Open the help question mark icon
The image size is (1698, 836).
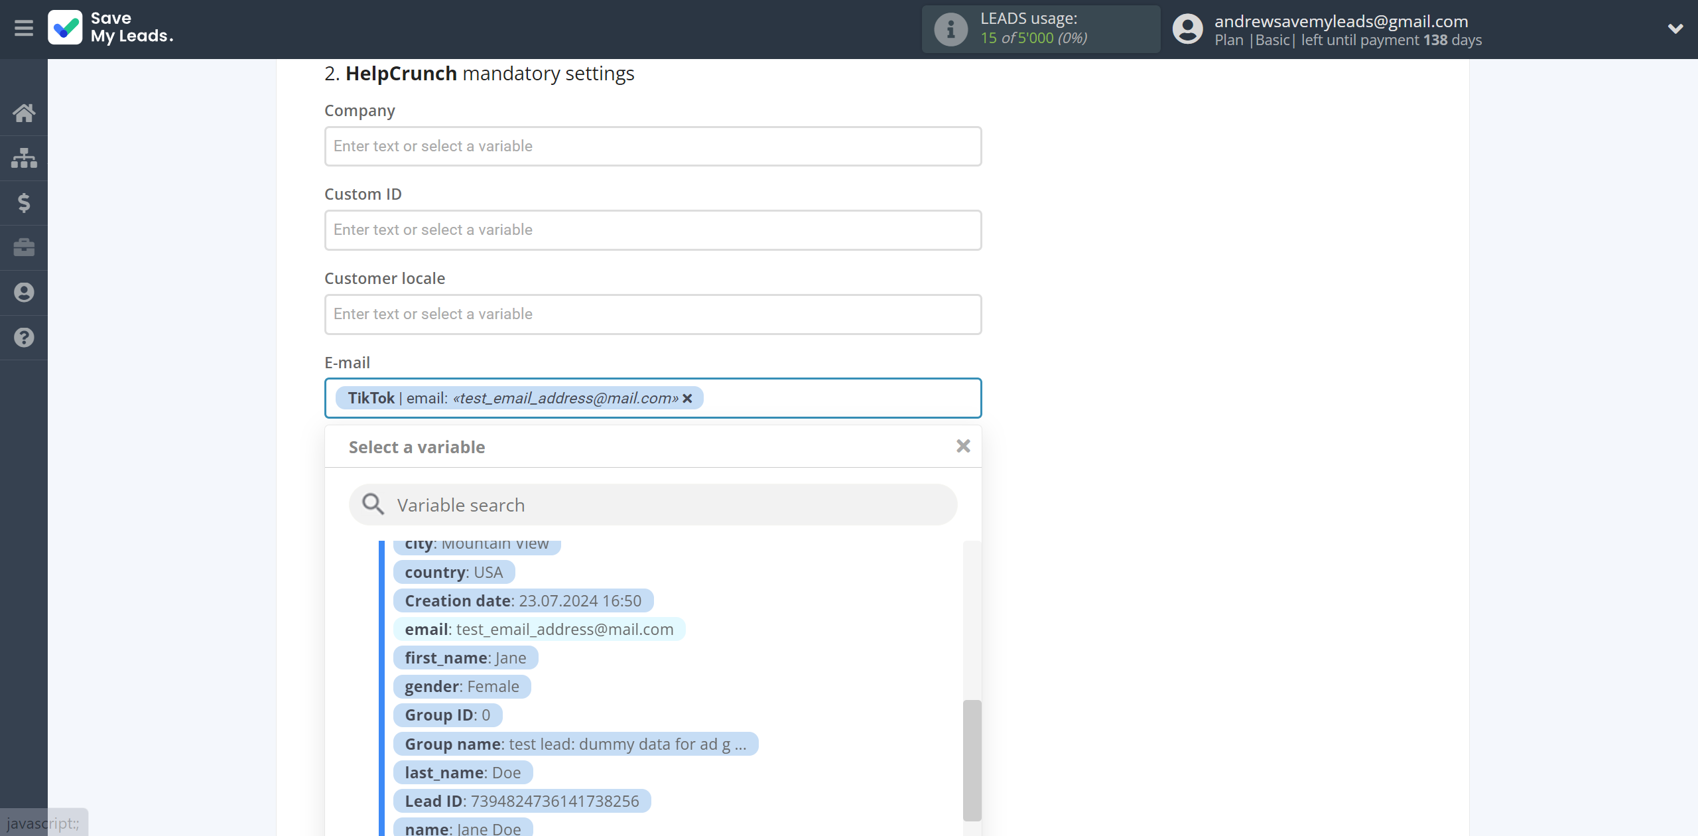tap(24, 338)
